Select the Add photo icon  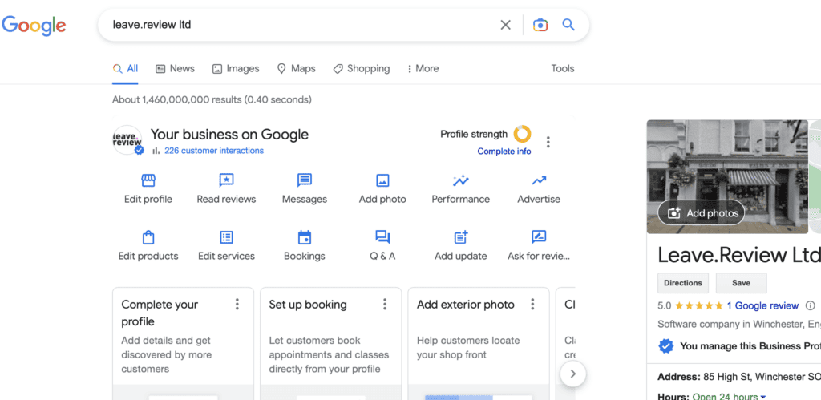pyautogui.click(x=382, y=180)
